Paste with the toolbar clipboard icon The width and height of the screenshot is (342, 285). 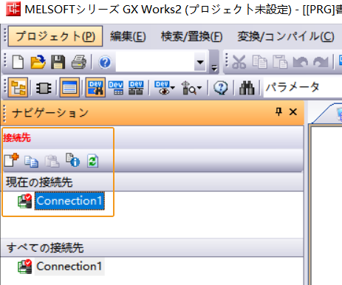click(x=280, y=62)
